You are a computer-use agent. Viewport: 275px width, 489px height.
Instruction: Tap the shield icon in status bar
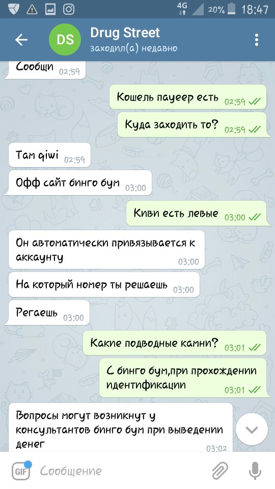14,9
